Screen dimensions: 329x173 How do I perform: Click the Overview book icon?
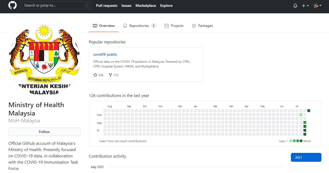(x=95, y=26)
